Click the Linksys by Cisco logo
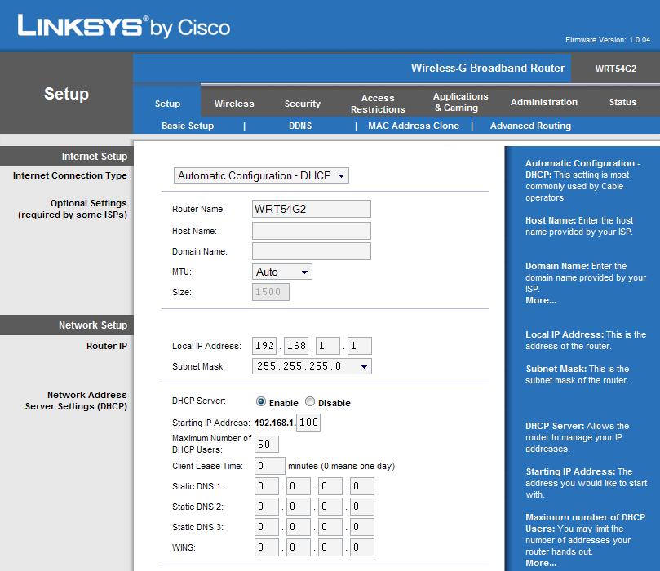The image size is (660, 571). [x=124, y=26]
